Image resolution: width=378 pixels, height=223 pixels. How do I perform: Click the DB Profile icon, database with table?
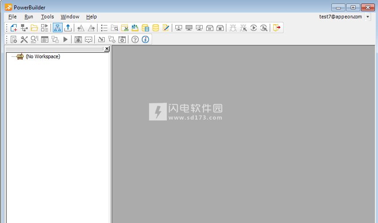pos(145,28)
